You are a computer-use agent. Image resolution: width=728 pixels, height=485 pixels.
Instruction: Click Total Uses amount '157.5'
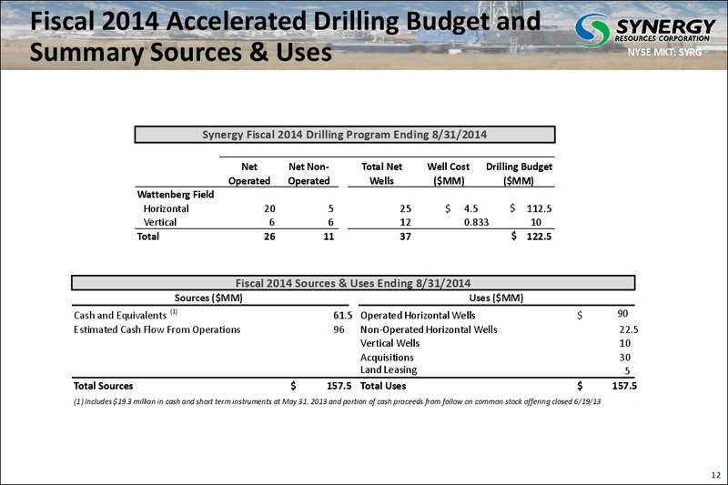point(624,386)
